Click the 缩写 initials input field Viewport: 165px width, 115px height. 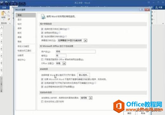click(61, 56)
